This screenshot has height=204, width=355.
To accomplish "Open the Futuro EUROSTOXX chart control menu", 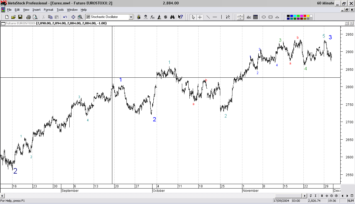I will point(3,23).
